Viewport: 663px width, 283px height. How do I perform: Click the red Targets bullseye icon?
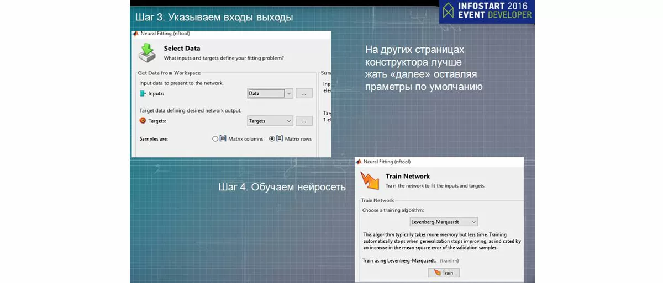[x=143, y=121]
